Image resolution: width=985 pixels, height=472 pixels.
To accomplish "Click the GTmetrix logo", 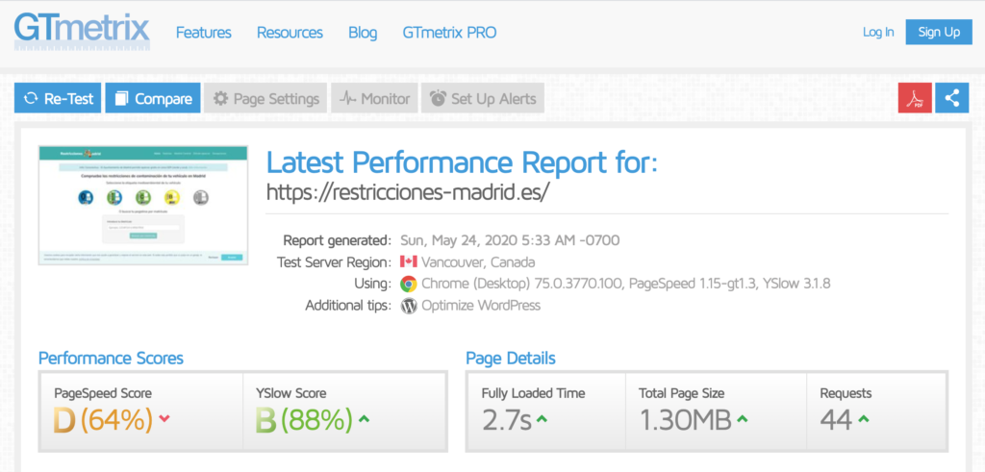I will click(x=83, y=31).
